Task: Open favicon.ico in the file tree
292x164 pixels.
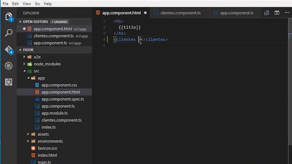Action: tap(54, 148)
